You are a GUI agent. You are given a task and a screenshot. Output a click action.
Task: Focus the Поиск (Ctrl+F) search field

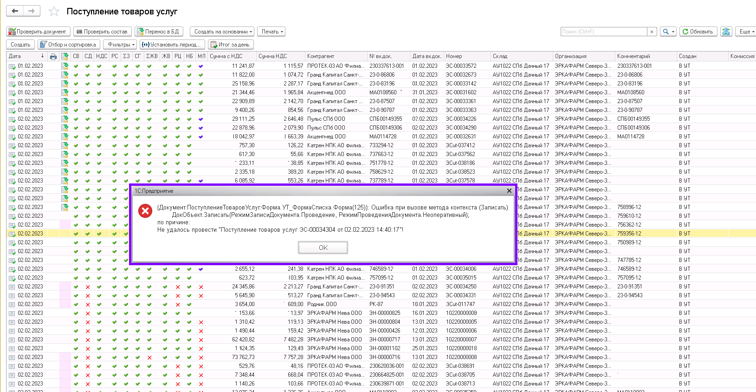[x=603, y=32]
